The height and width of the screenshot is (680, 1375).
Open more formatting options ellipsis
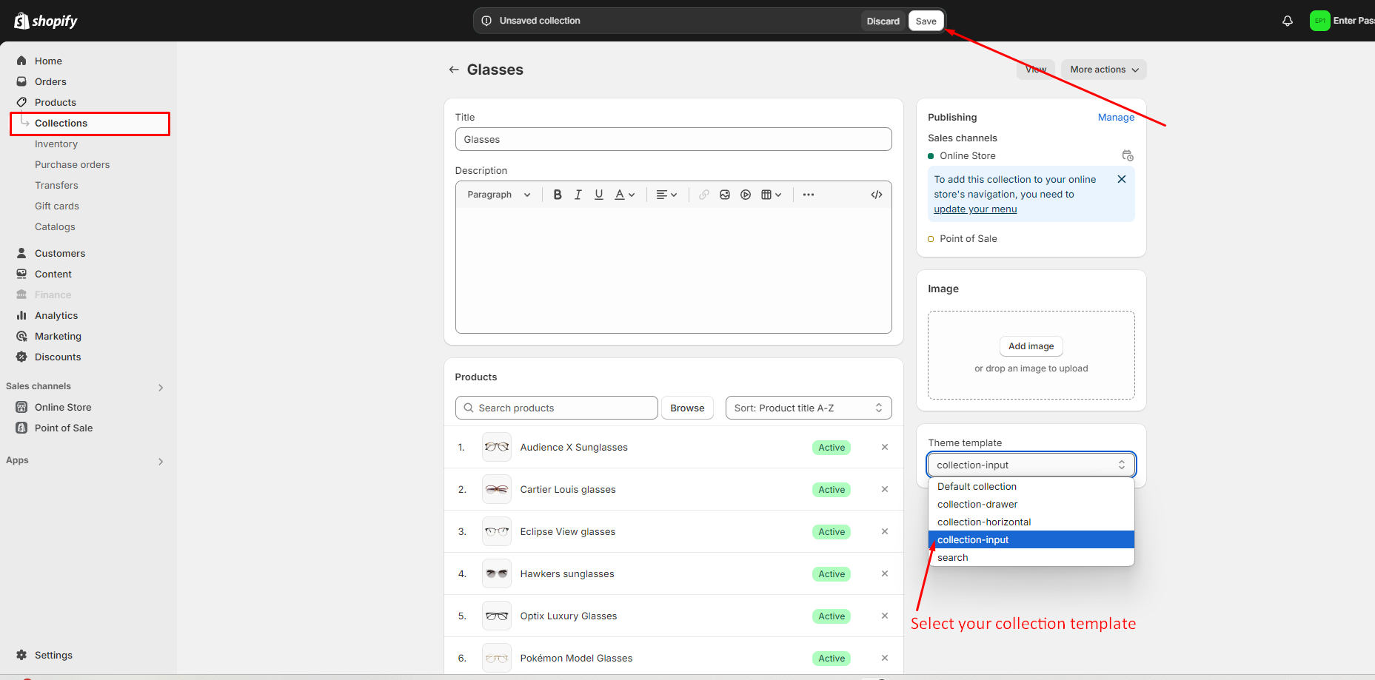click(x=809, y=195)
